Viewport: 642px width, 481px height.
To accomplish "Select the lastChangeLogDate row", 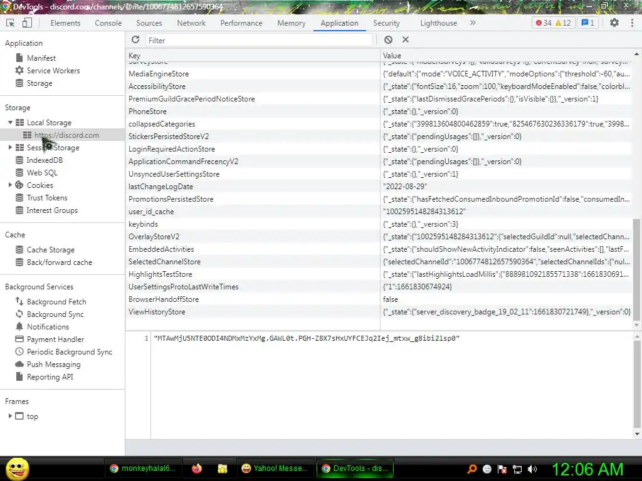I will pyautogui.click(x=379, y=187).
